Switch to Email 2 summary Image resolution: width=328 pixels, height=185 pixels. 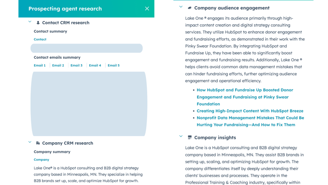[58, 65]
